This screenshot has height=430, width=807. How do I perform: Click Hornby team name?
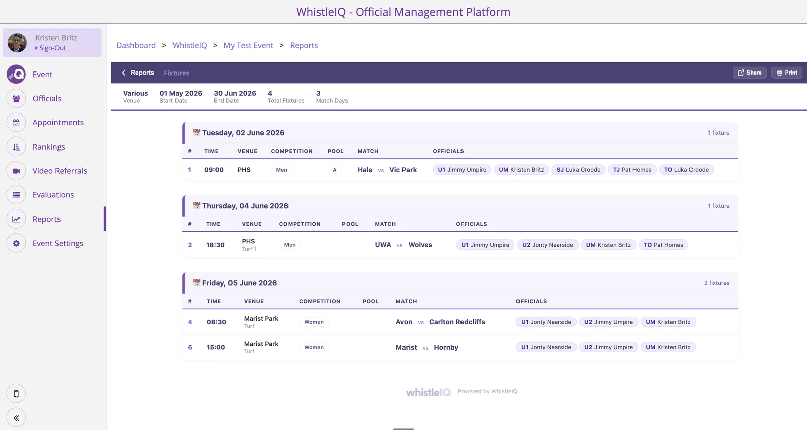coord(446,347)
